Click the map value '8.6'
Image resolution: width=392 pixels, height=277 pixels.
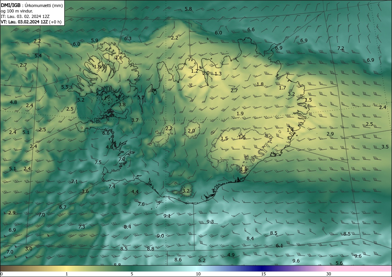pyautogui.click(x=178, y=260)
